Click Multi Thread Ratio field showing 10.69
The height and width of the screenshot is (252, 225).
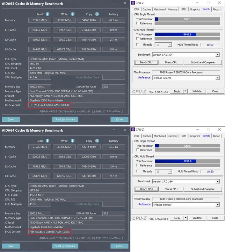(x=210, y=45)
